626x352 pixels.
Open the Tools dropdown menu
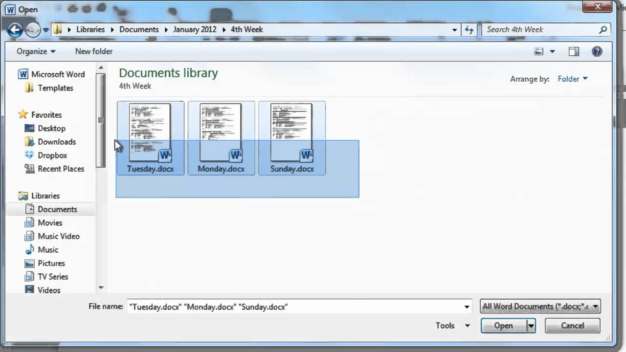click(453, 326)
